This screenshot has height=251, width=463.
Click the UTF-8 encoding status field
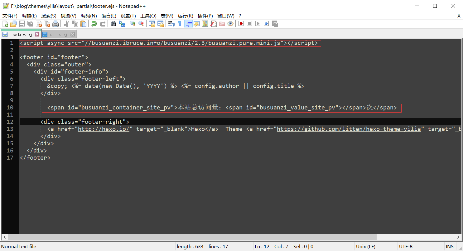(406, 246)
